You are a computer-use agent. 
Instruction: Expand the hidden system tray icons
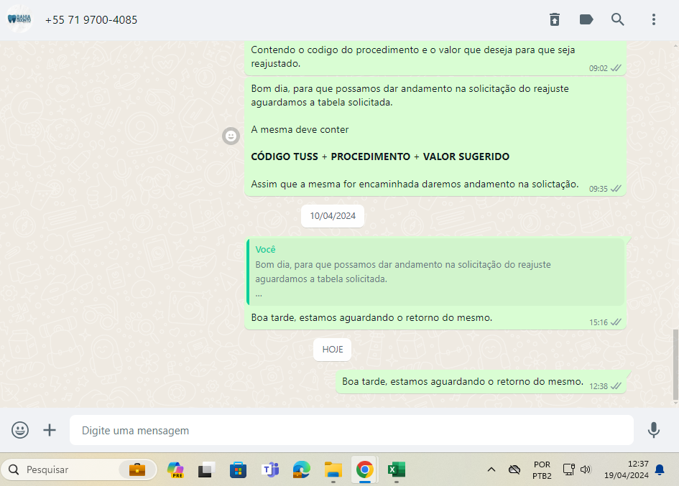click(x=491, y=469)
